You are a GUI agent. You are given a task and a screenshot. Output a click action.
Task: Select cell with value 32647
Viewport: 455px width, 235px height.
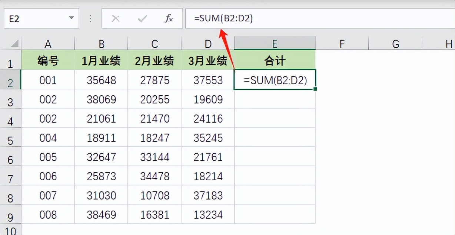[101, 157]
